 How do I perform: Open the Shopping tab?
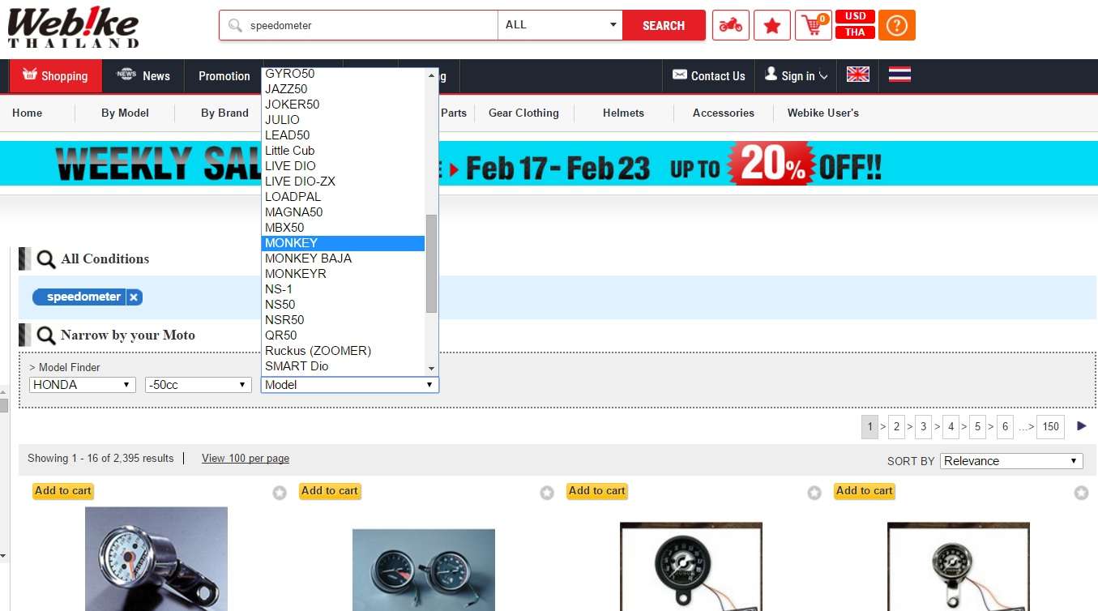pos(56,75)
